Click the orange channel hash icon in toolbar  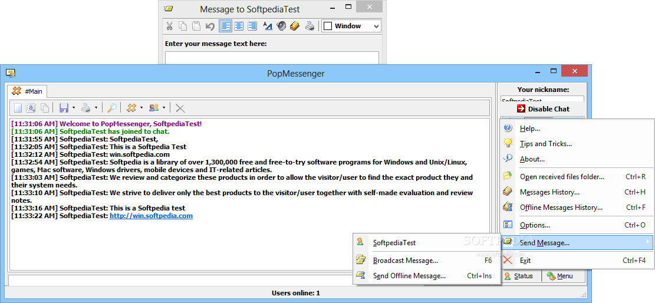(x=131, y=108)
